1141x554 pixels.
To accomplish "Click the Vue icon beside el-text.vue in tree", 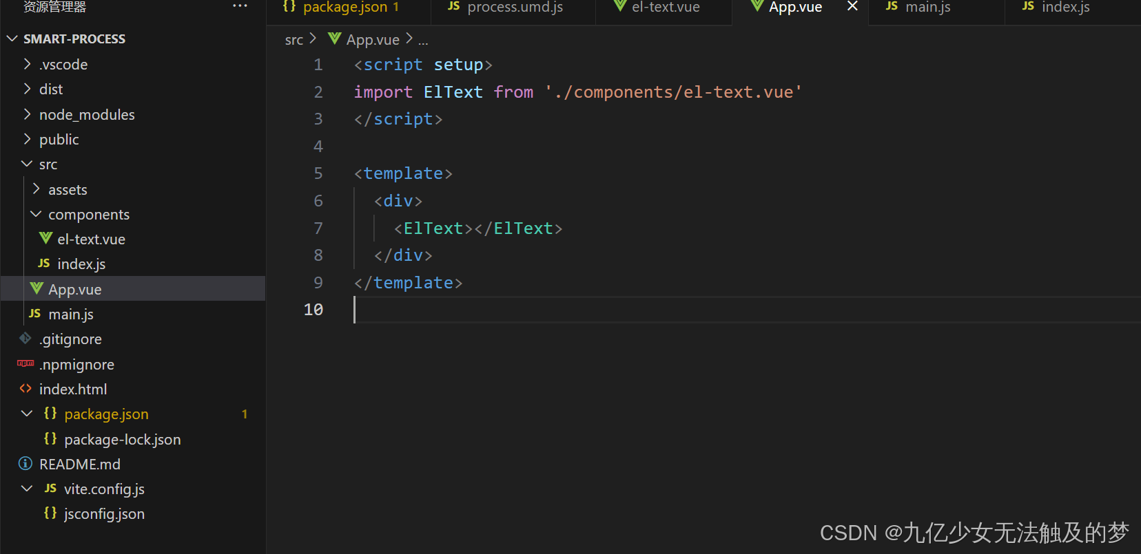I will tap(45, 238).
